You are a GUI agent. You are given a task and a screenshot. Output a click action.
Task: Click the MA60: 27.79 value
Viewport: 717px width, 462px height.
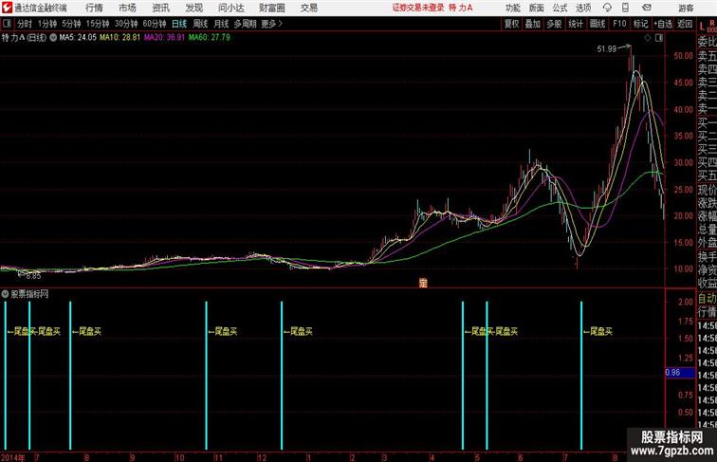tap(209, 38)
